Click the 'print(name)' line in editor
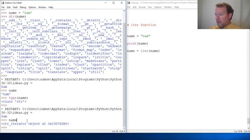250x140 pixels. (x=137, y=44)
